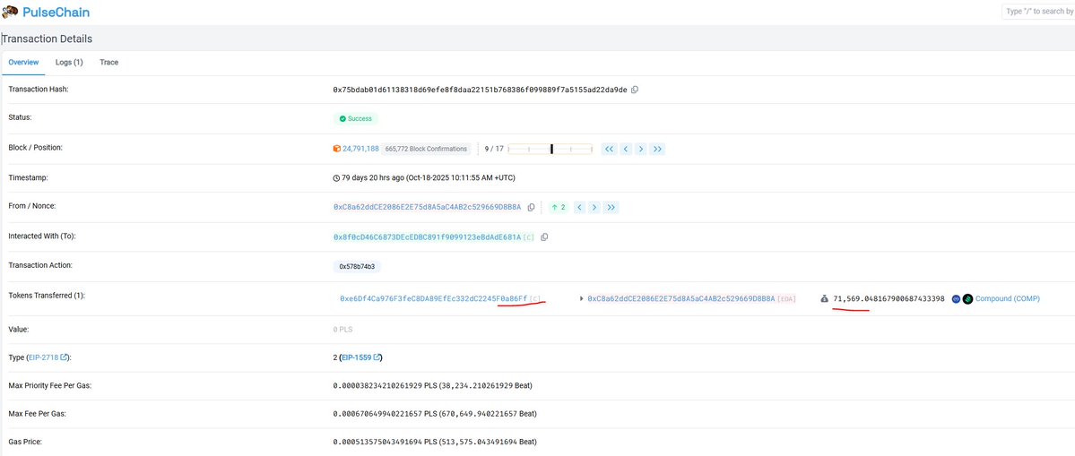Open From address 0xC8a62dd...D8B8A link
Viewport: 1075px width, 456px height.
[x=427, y=207]
